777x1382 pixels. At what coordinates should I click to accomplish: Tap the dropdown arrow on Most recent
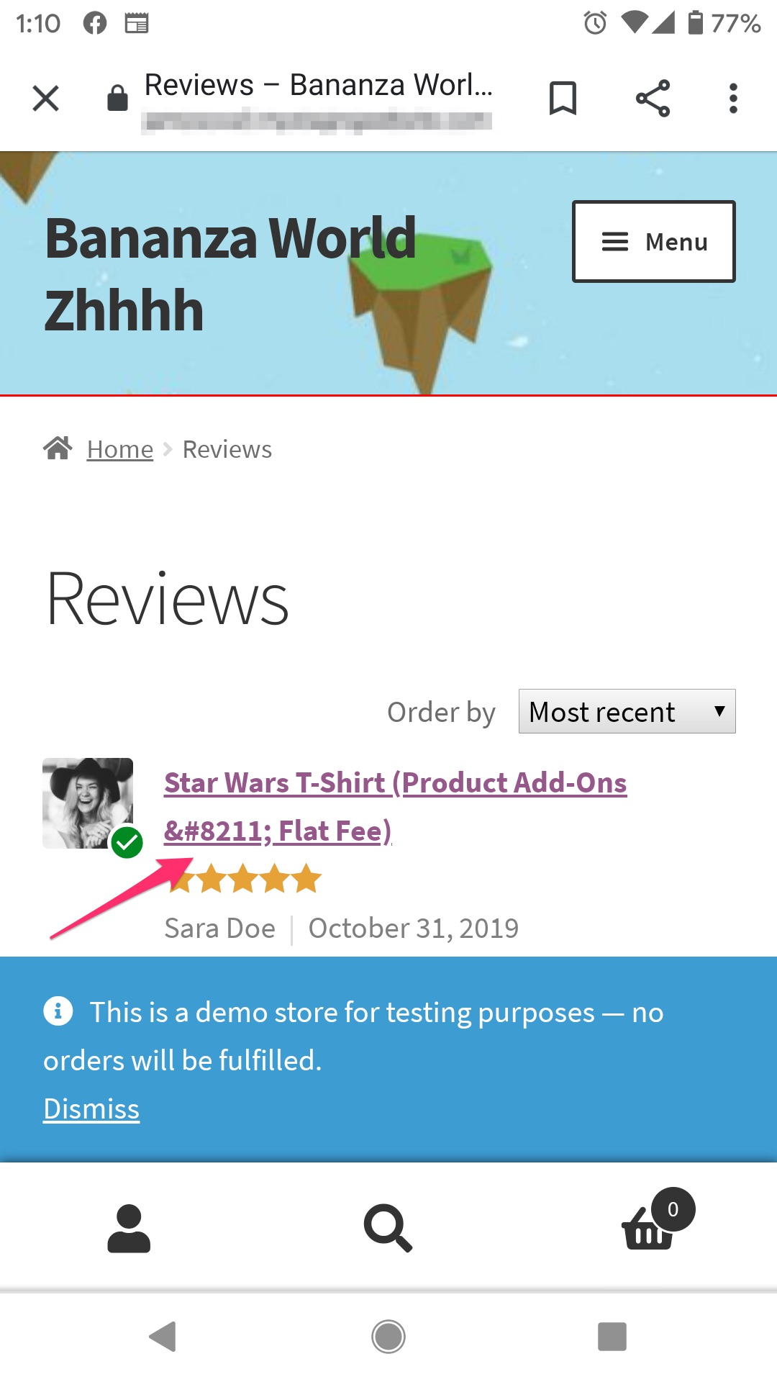click(x=721, y=711)
